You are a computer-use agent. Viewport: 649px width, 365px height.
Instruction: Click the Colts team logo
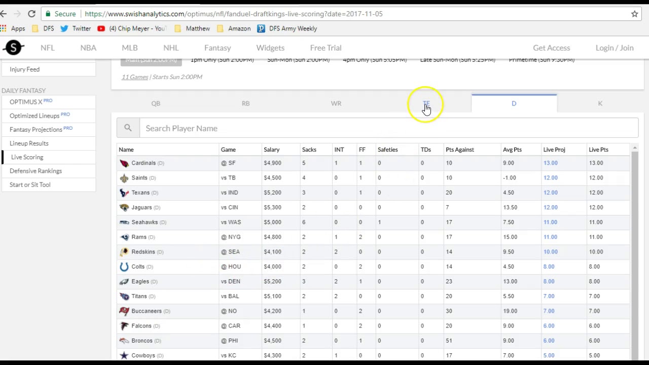click(x=124, y=267)
